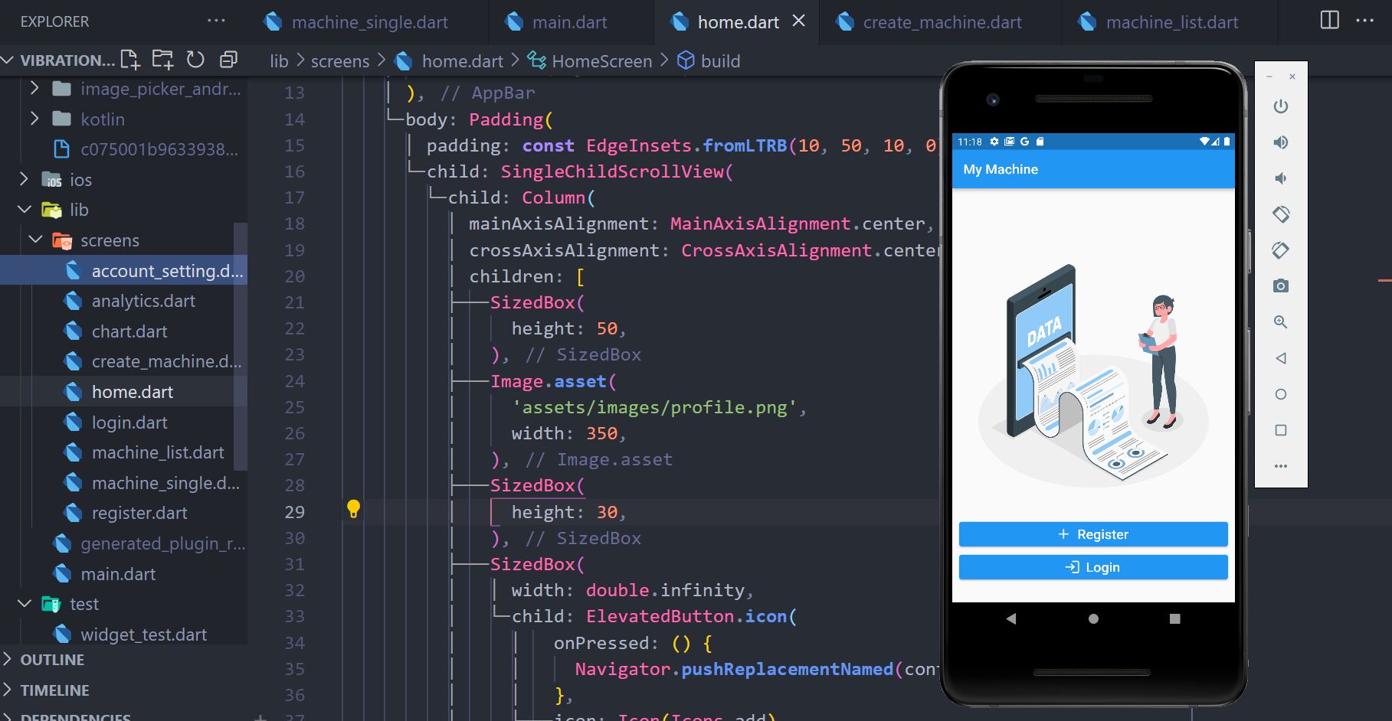Rotate the emulated device using rotate icon
This screenshot has width=1392, height=721.
1280,214
